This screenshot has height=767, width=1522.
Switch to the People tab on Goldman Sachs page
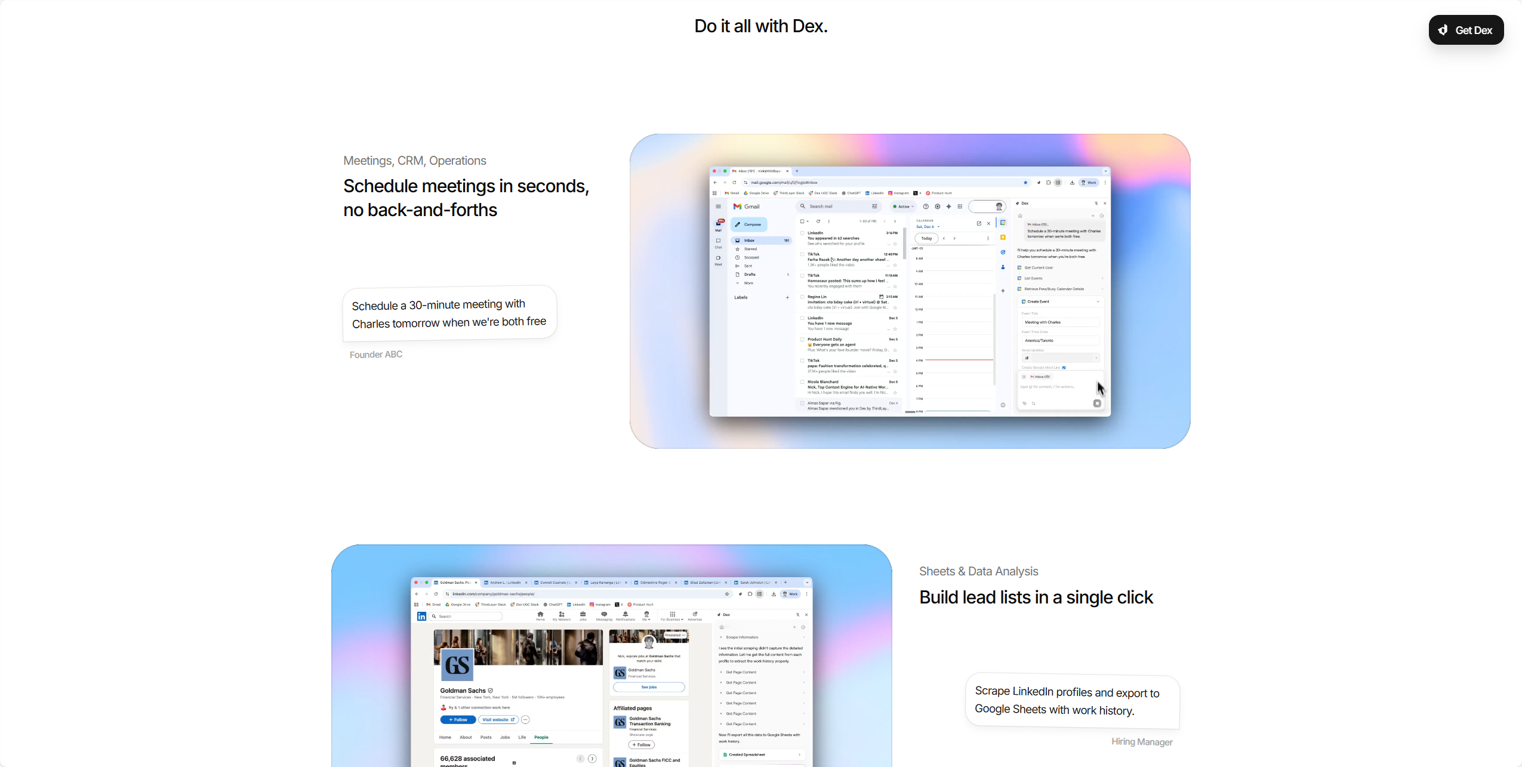[541, 737]
